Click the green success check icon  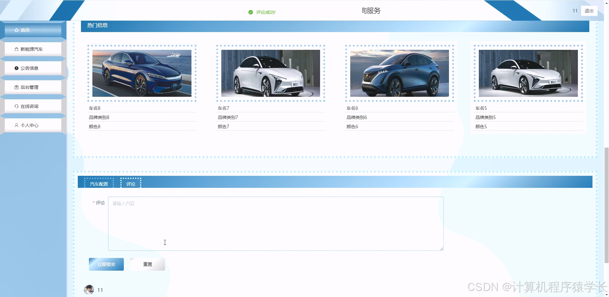(251, 12)
